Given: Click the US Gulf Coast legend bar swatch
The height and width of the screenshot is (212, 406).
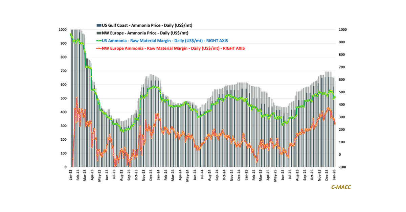Looking at the screenshot, I should coord(99,25).
